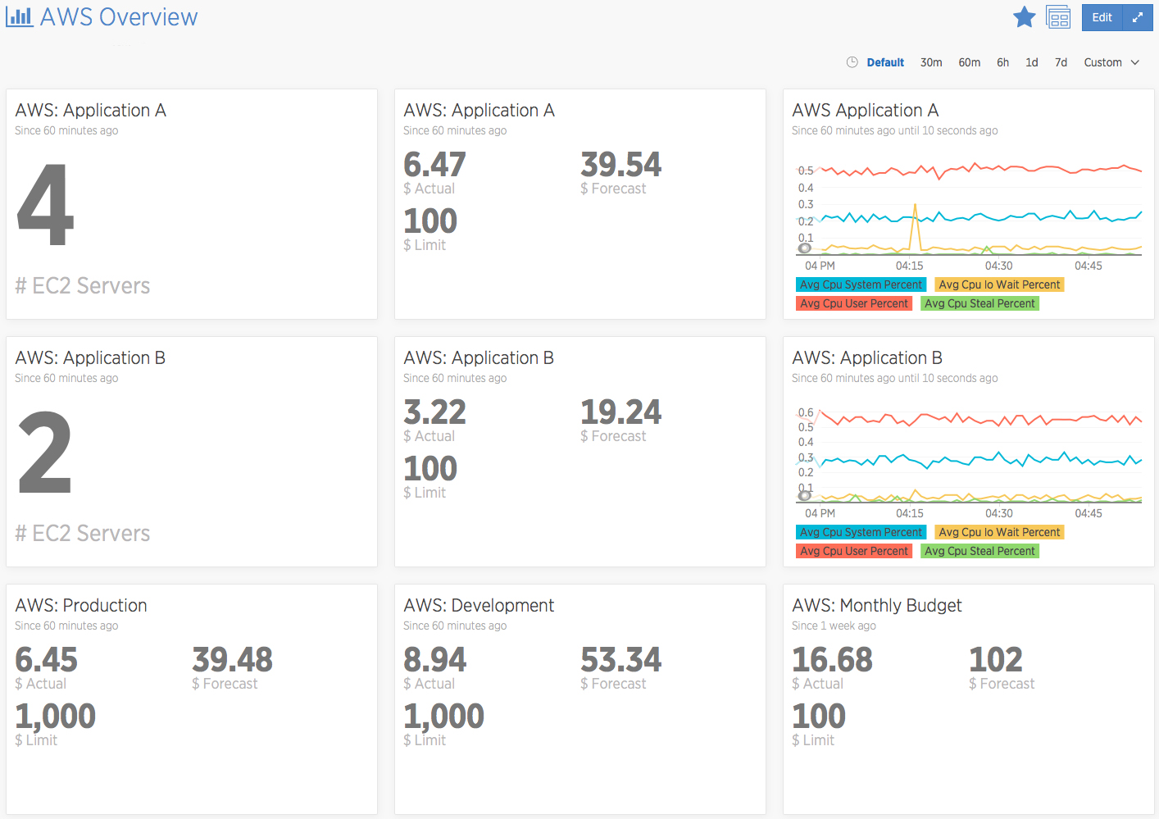The width and height of the screenshot is (1159, 819).
Task: Click the large 4 EC2 Servers value
Action: 46,205
